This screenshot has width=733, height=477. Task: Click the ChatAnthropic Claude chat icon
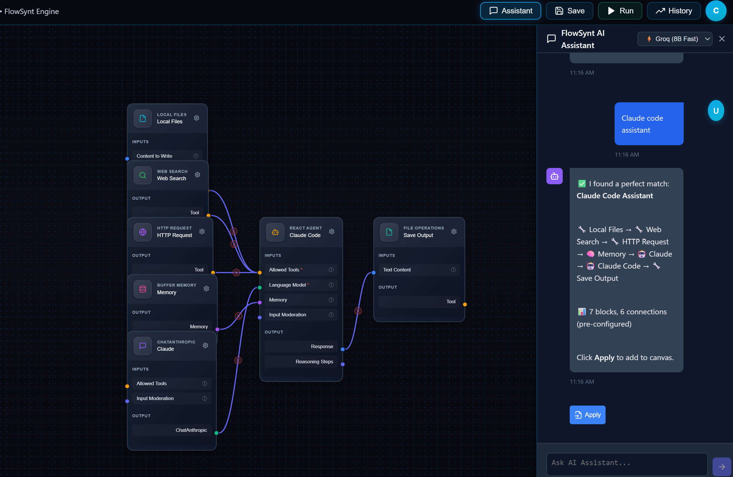coord(142,346)
